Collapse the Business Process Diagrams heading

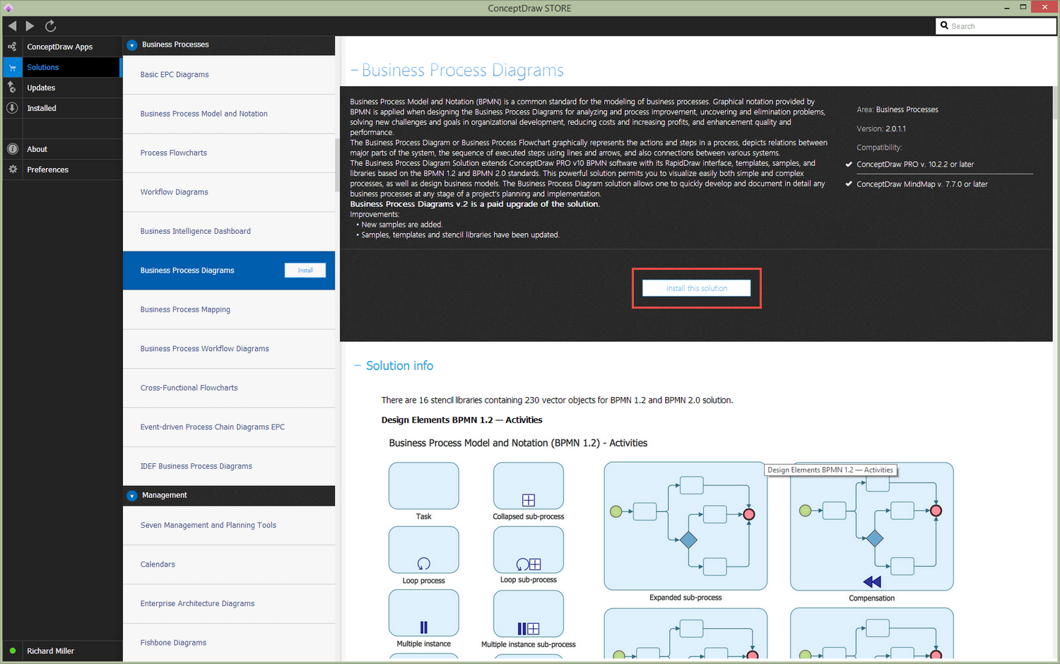(x=355, y=71)
